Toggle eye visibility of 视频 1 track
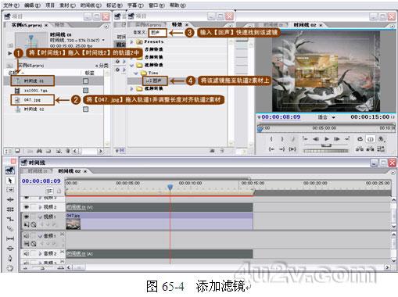Viewport: 398px width, 297px height. pyautogui.click(x=27, y=216)
